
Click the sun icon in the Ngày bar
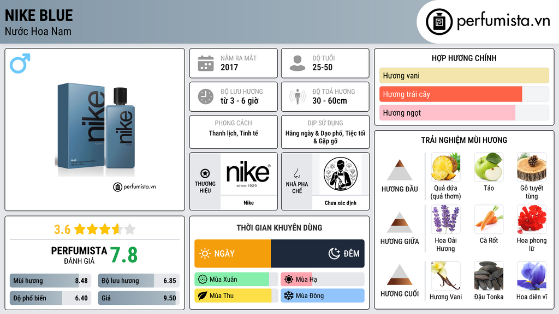(x=205, y=253)
